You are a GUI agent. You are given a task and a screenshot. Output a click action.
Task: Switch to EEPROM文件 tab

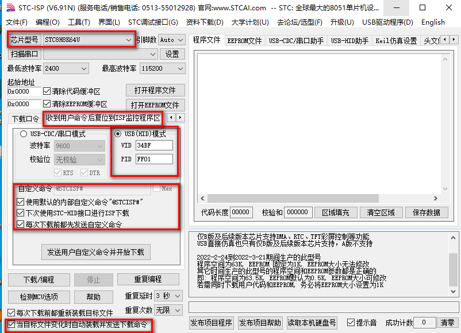(x=245, y=41)
